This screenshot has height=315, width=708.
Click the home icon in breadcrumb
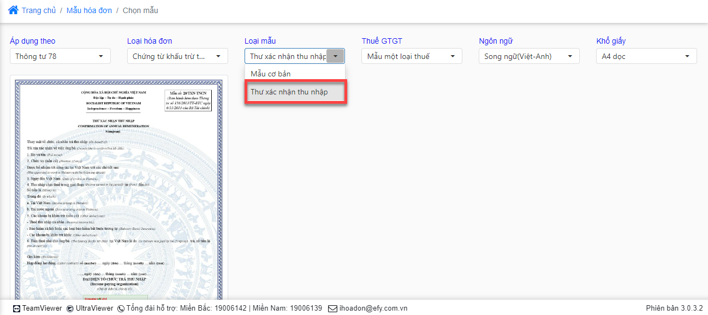pyautogui.click(x=13, y=10)
